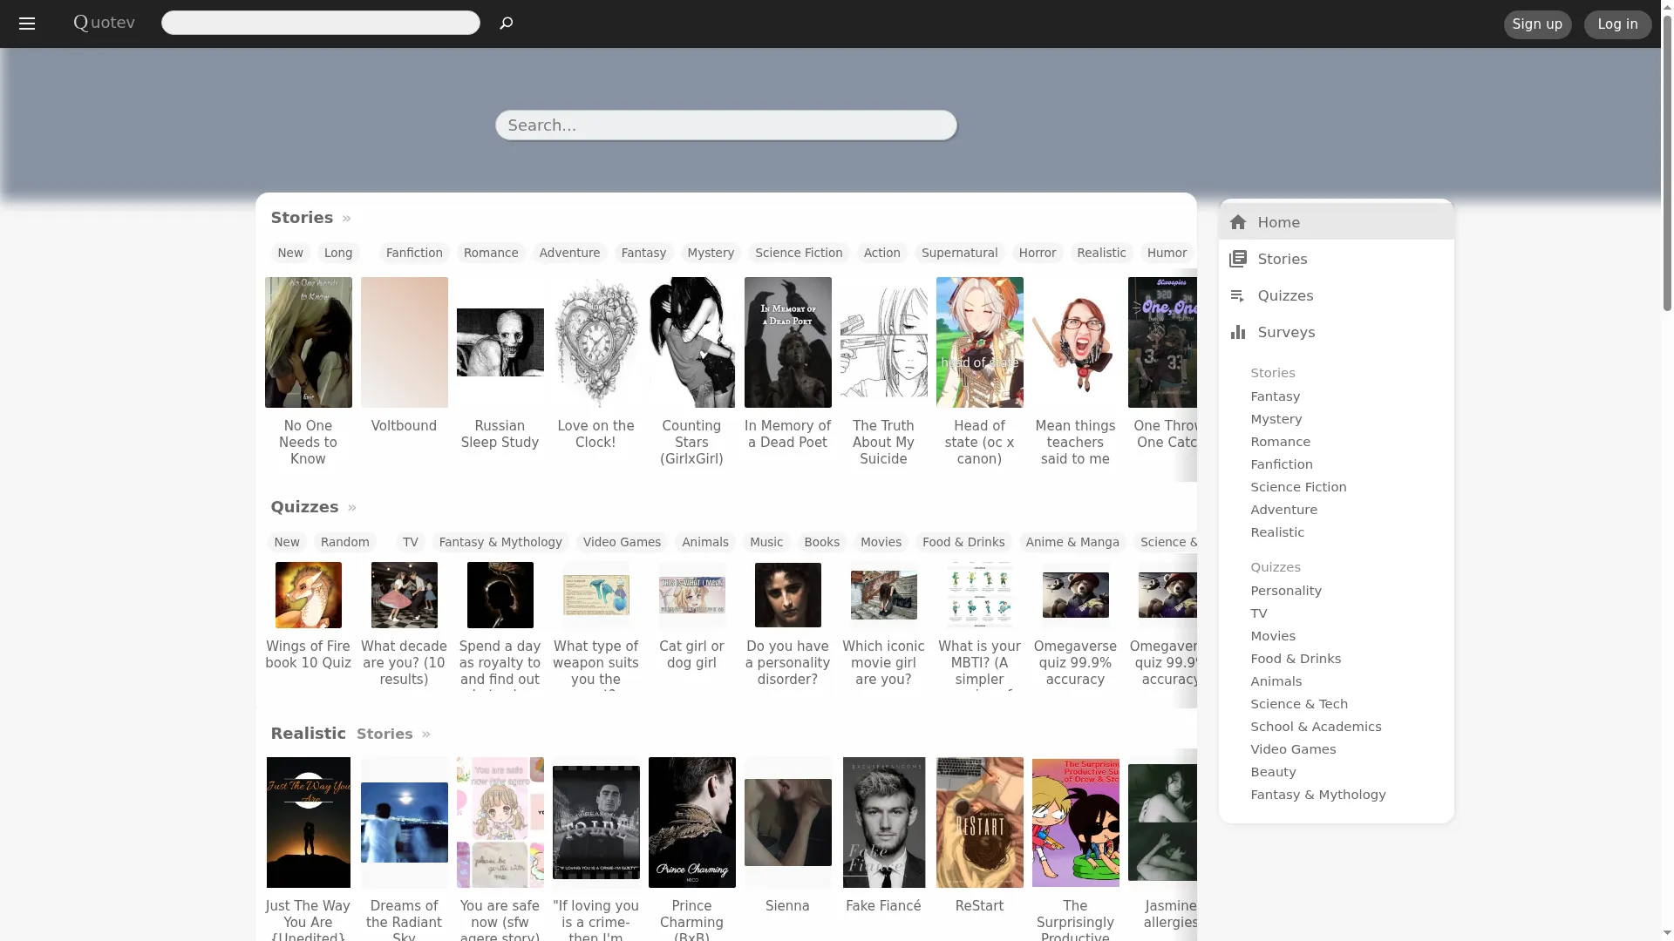The image size is (1674, 941).
Task: Select the Video Games quiz tag
Action: pos(622,542)
